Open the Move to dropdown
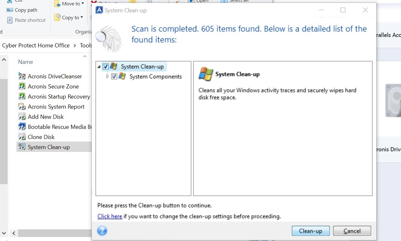Image resolution: width=401 pixels, height=241 pixels. 69,4
